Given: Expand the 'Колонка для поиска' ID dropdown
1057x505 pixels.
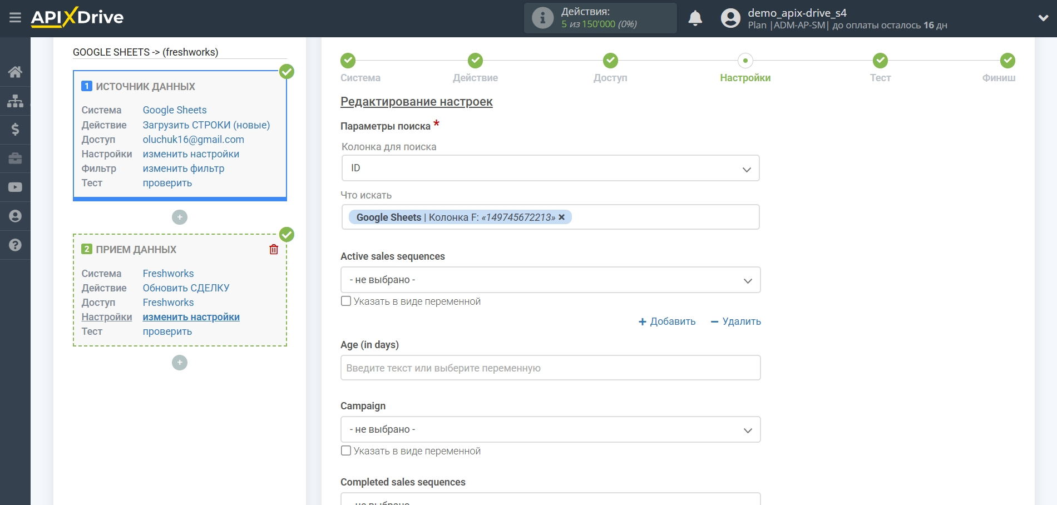Looking at the screenshot, I should [x=550, y=168].
